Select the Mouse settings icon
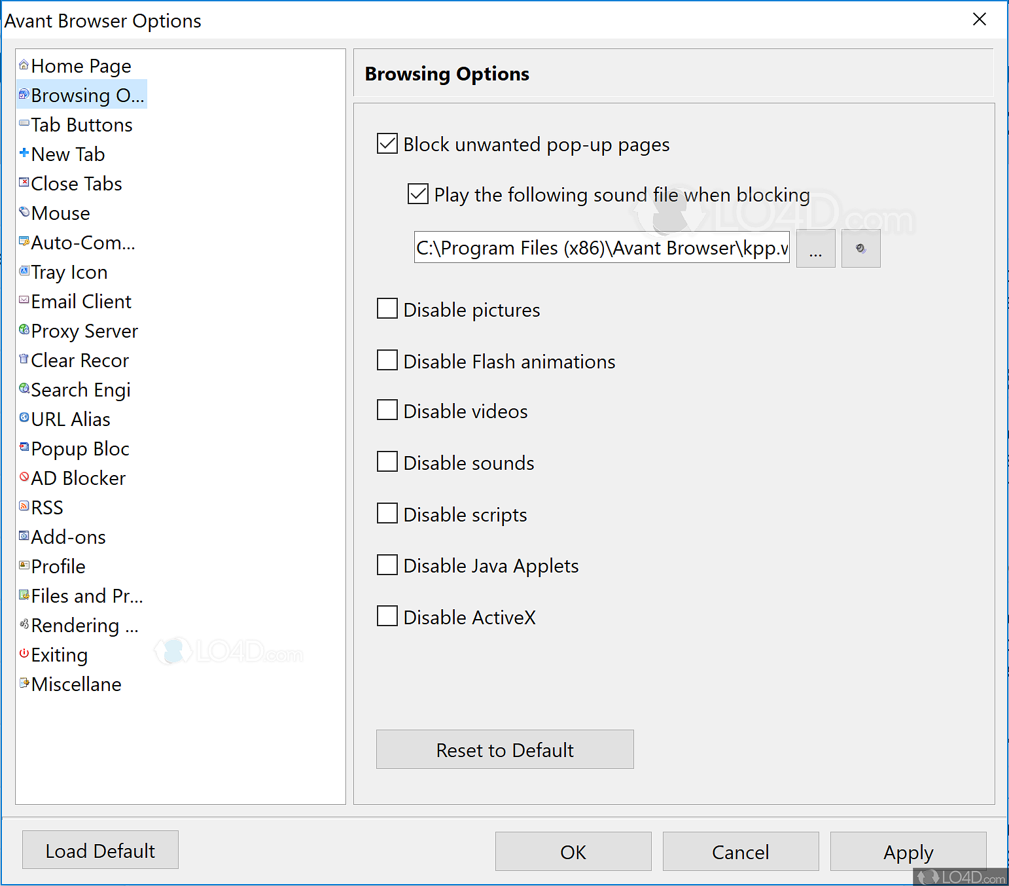The width and height of the screenshot is (1009, 886). (24, 213)
